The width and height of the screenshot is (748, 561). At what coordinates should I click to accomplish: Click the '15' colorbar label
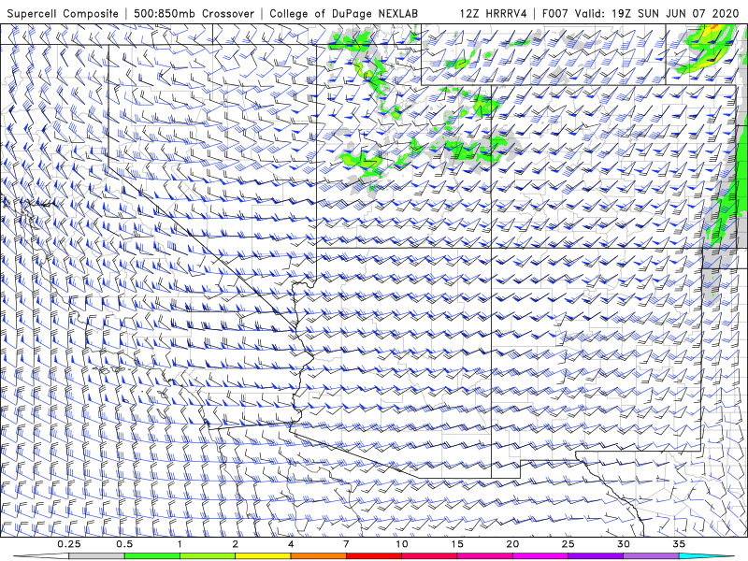click(457, 544)
